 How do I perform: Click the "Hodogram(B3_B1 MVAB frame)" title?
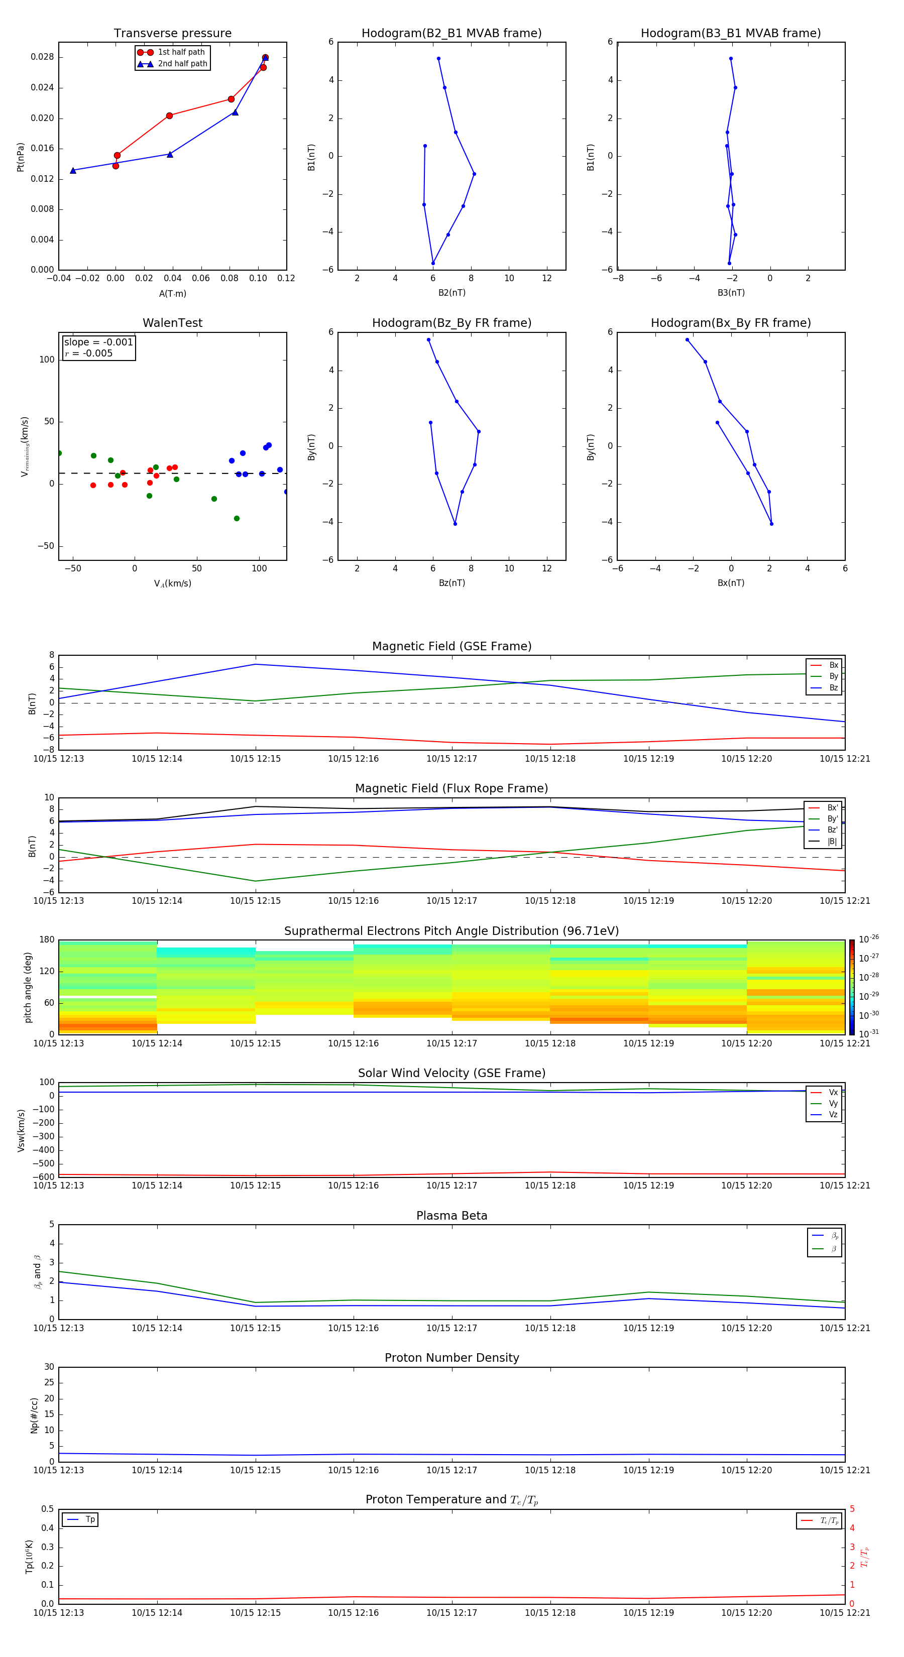731,34
